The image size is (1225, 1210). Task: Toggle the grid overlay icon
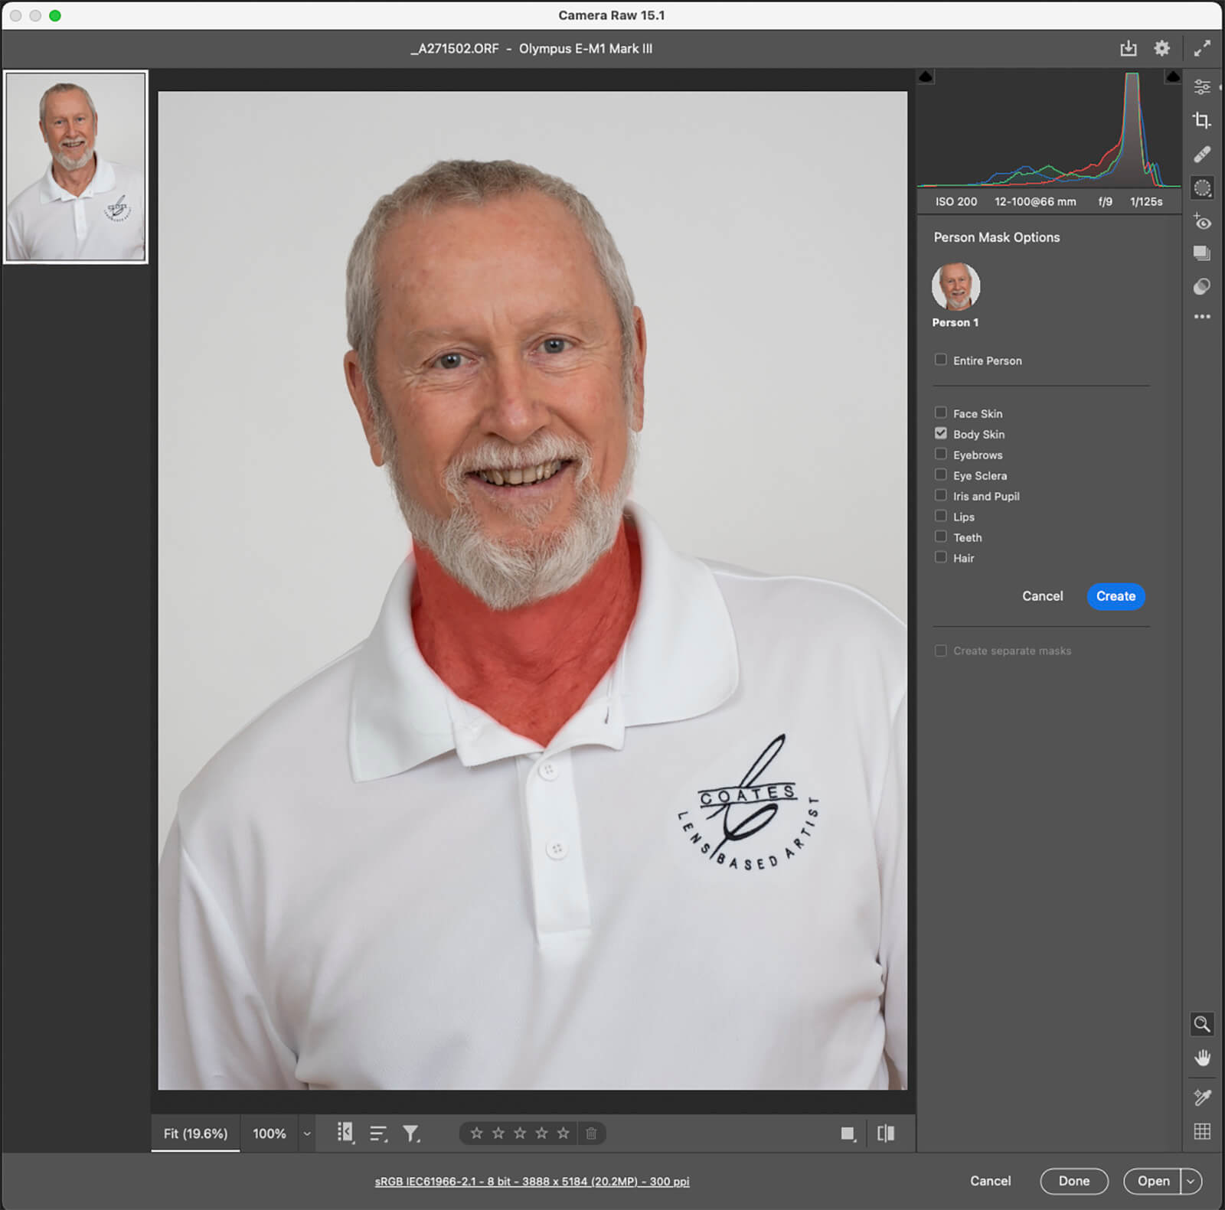[1202, 1131]
